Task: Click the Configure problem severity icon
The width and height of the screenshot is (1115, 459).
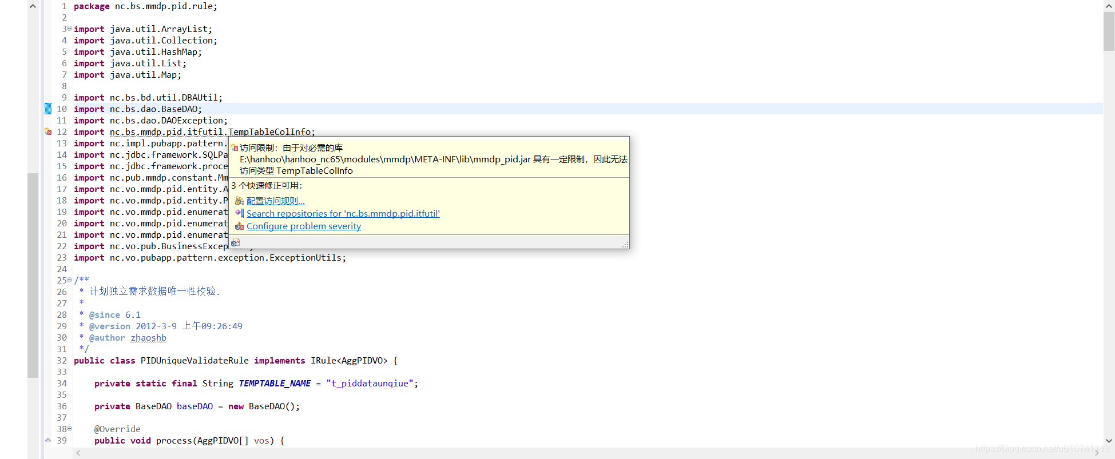Action: point(239,226)
